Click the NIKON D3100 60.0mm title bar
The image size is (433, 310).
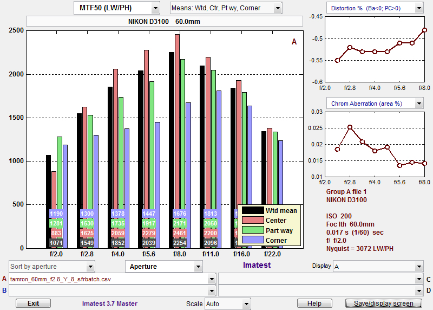click(165, 21)
